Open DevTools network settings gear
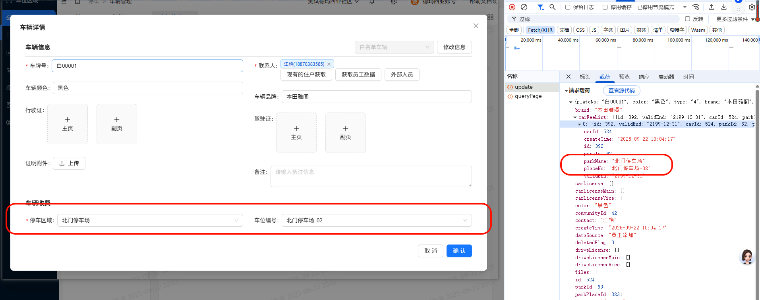The width and height of the screenshot is (760, 300). tap(752, 7)
